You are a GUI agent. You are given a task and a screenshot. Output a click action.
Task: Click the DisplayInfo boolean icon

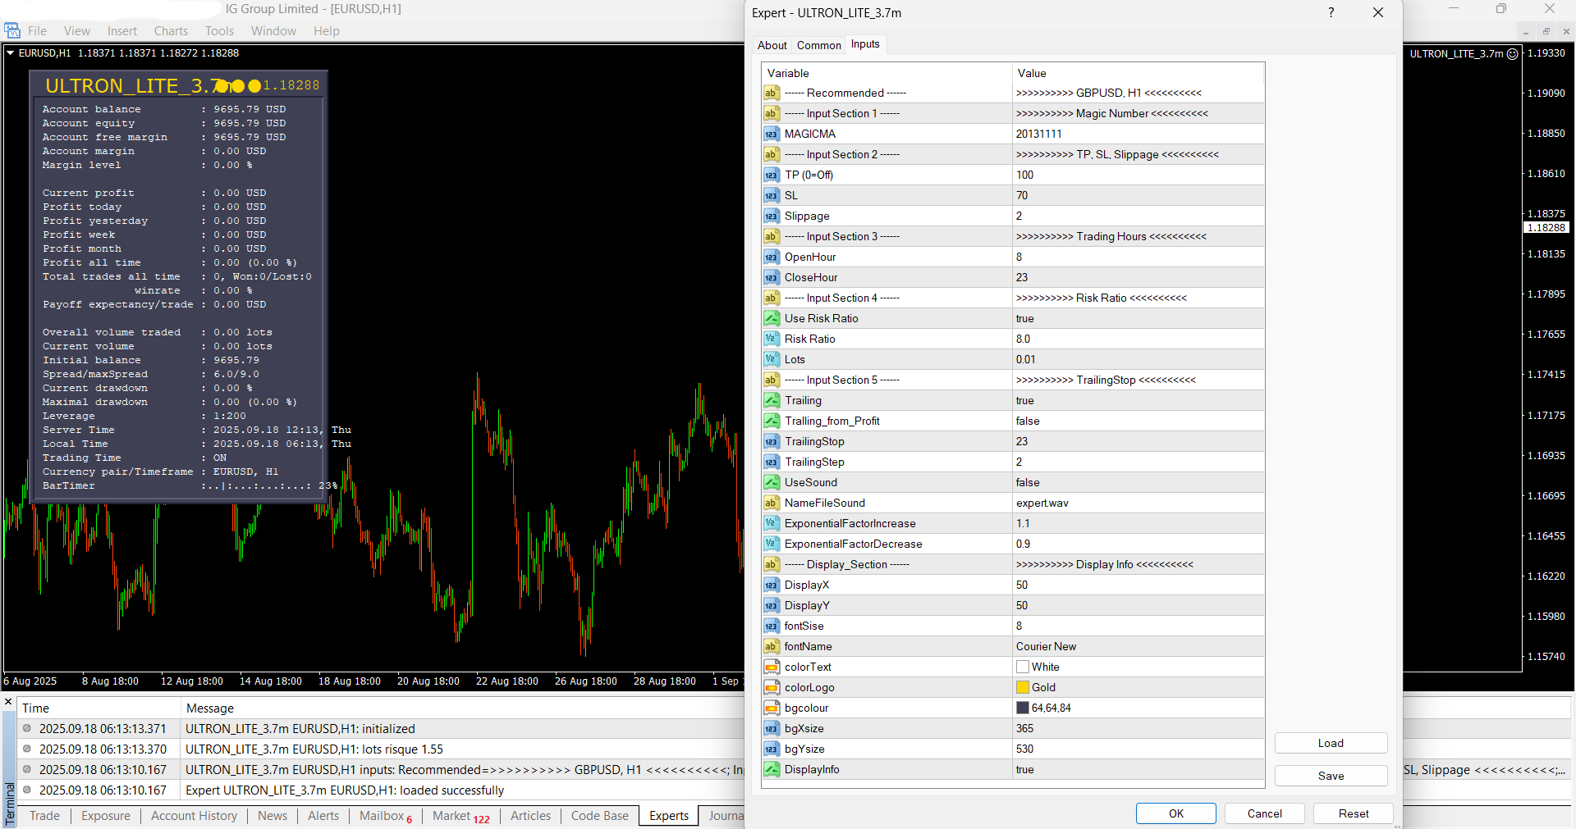(771, 769)
